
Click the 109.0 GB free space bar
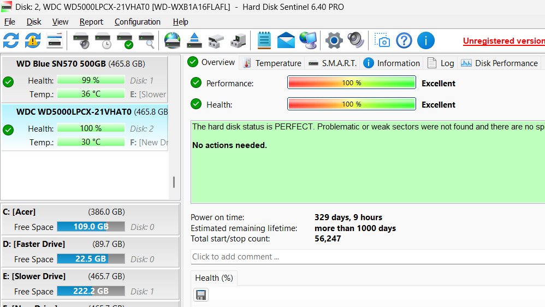91,227
